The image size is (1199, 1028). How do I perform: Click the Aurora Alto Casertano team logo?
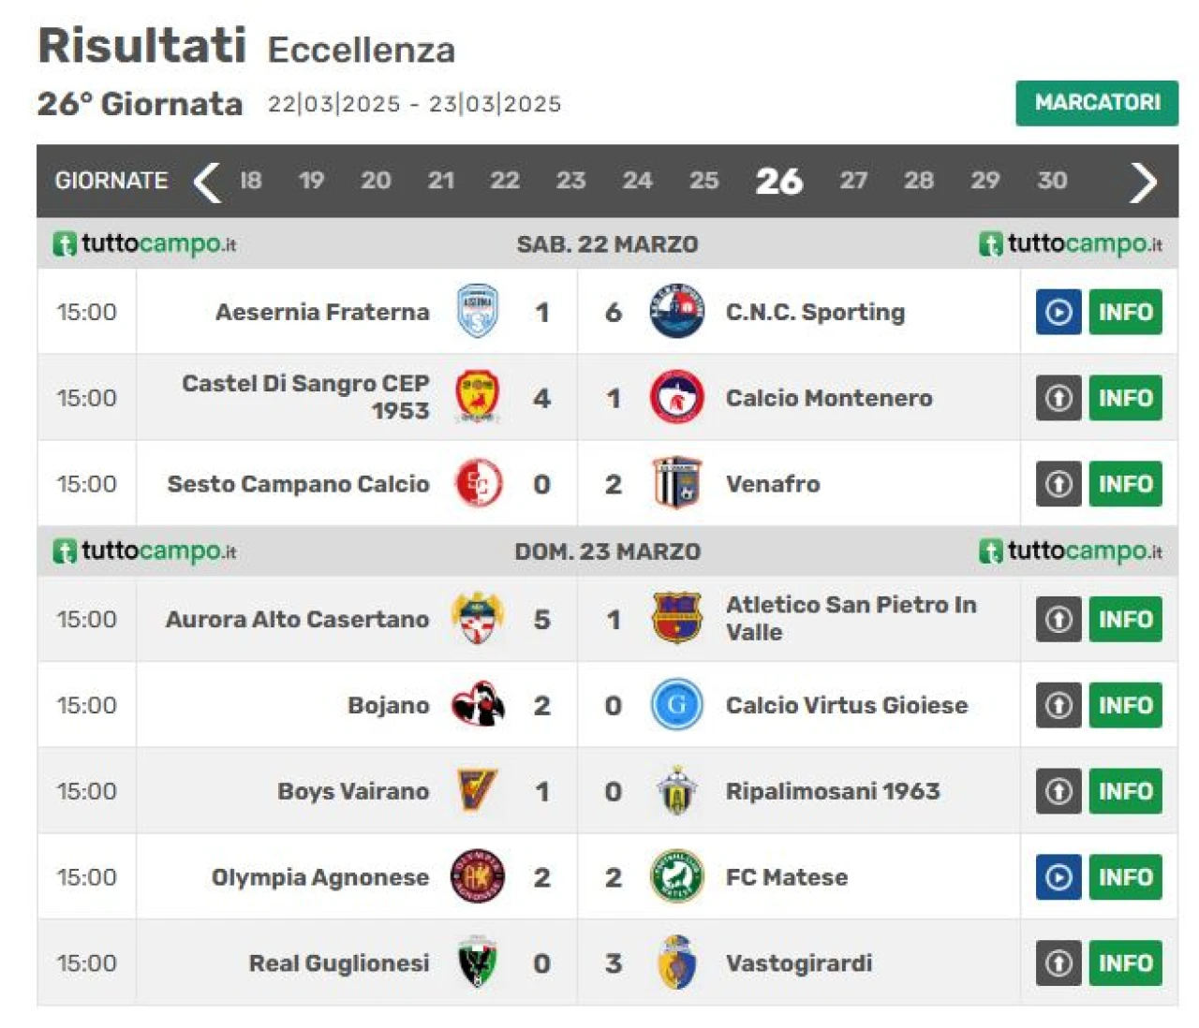click(477, 619)
